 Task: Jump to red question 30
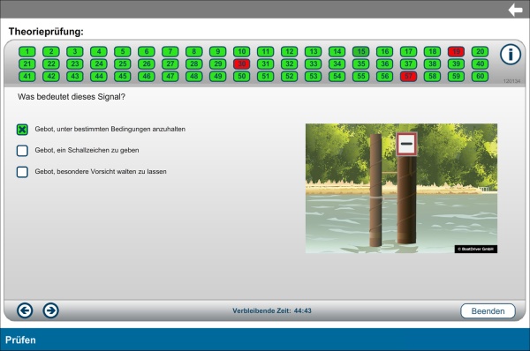[x=242, y=63]
